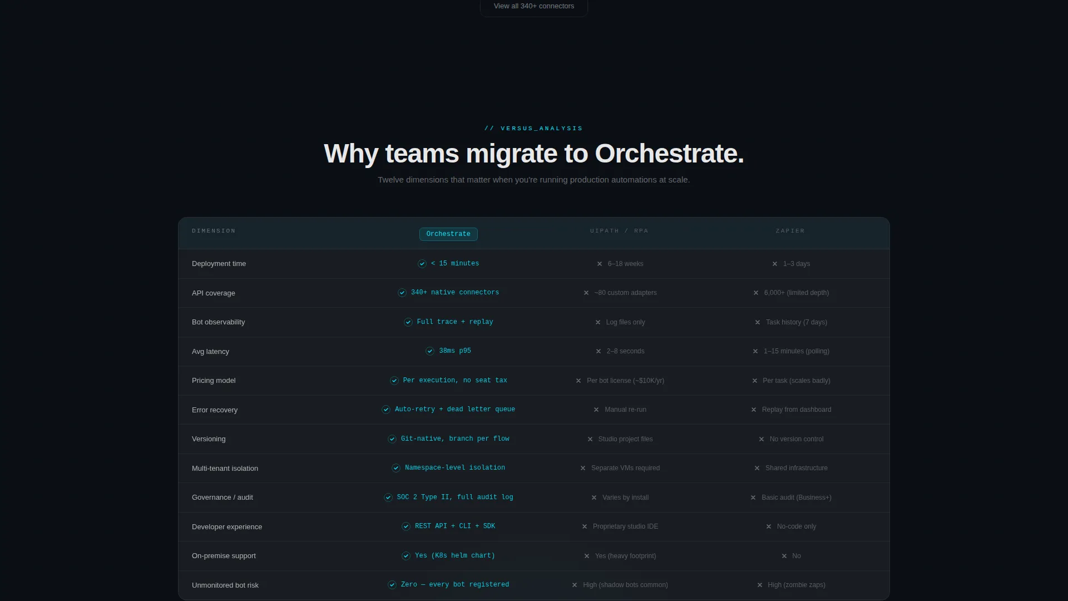The height and width of the screenshot is (601, 1068).
Task: Click the 'Unmonitored bot risk' row label
Action: coord(225,585)
